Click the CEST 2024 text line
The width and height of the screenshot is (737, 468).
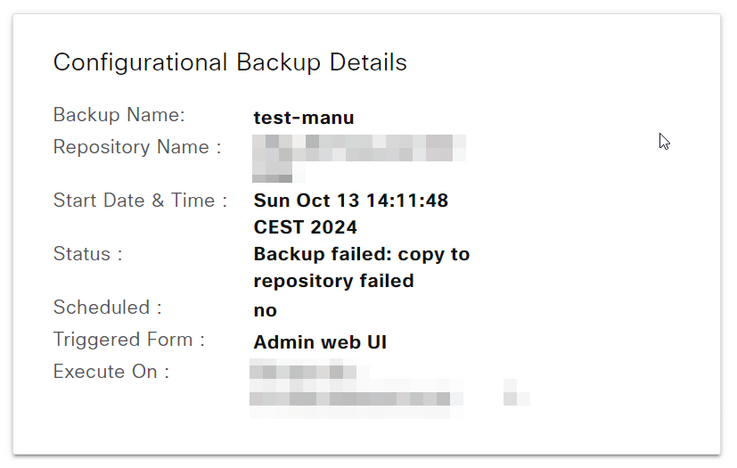(x=305, y=227)
